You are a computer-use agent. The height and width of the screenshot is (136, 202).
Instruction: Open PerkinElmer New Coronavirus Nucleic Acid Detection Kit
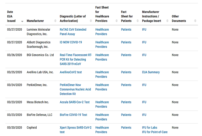pos(75,89)
